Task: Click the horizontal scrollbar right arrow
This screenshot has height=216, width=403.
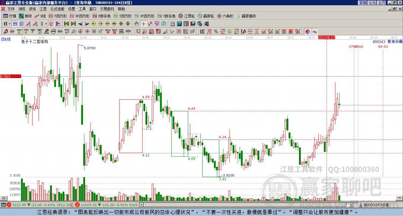Action: [x=351, y=205]
